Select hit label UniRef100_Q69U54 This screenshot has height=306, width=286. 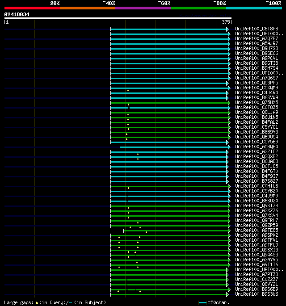point(257,137)
